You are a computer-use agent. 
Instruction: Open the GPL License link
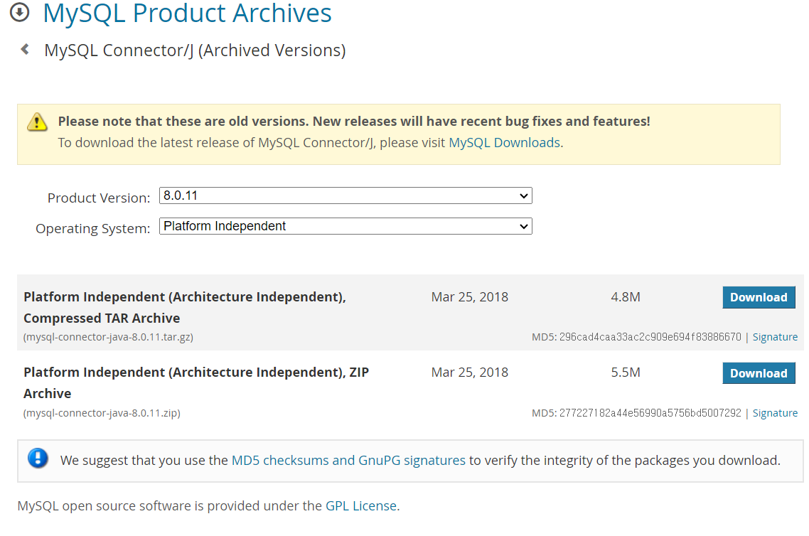click(x=361, y=506)
